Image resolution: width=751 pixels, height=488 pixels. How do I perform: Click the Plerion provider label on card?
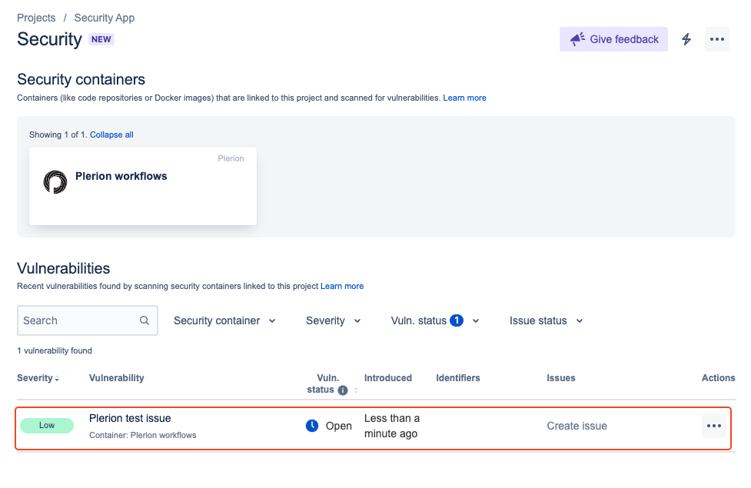coord(231,158)
